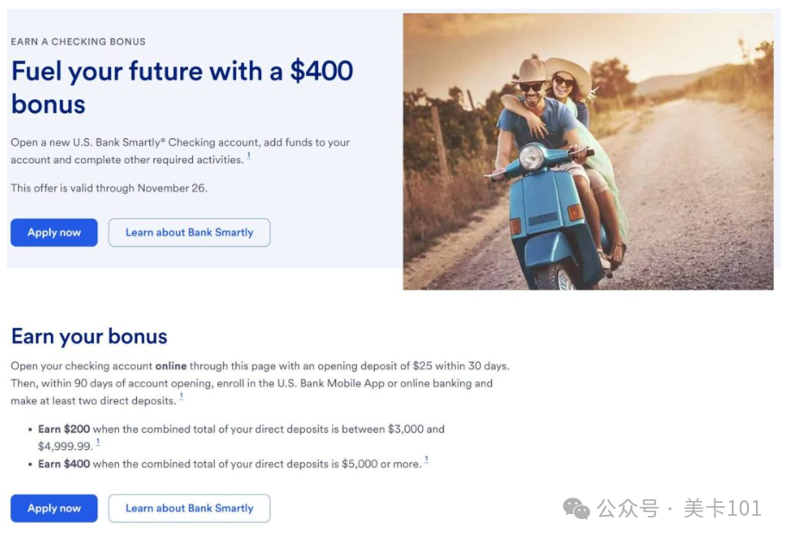Click the bottom Apply now button
This screenshot has height=539, width=786.
(54, 508)
